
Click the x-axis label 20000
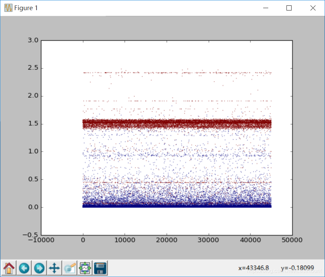click(167, 240)
